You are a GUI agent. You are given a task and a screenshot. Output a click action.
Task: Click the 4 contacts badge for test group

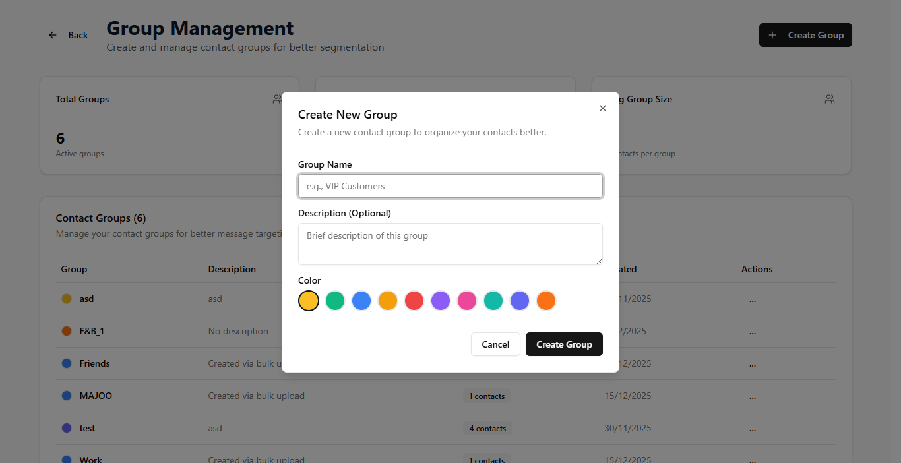(487, 428)
